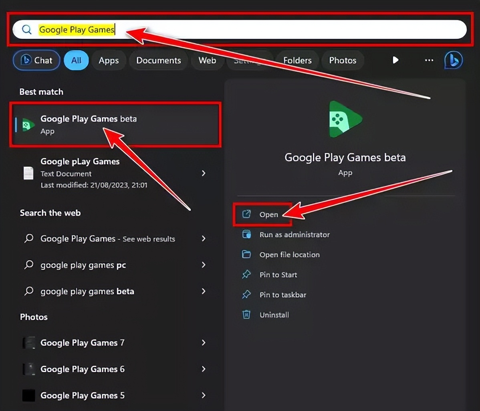Image resolution: width=480 pixels, height=411 pixels.
Task: Expand the 'google play games pc' web suggestion
Action: pos(204,265)
